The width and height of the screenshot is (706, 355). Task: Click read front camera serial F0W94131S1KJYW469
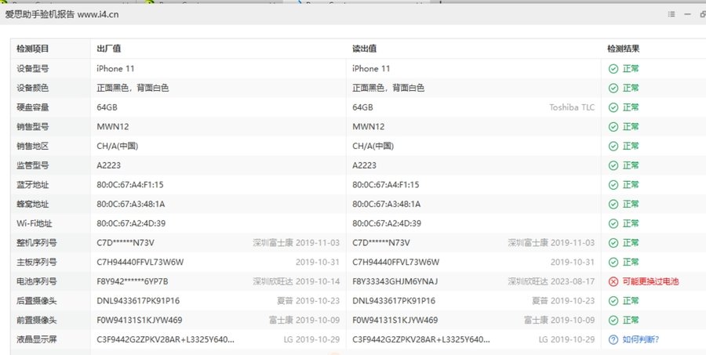(395, 321)
